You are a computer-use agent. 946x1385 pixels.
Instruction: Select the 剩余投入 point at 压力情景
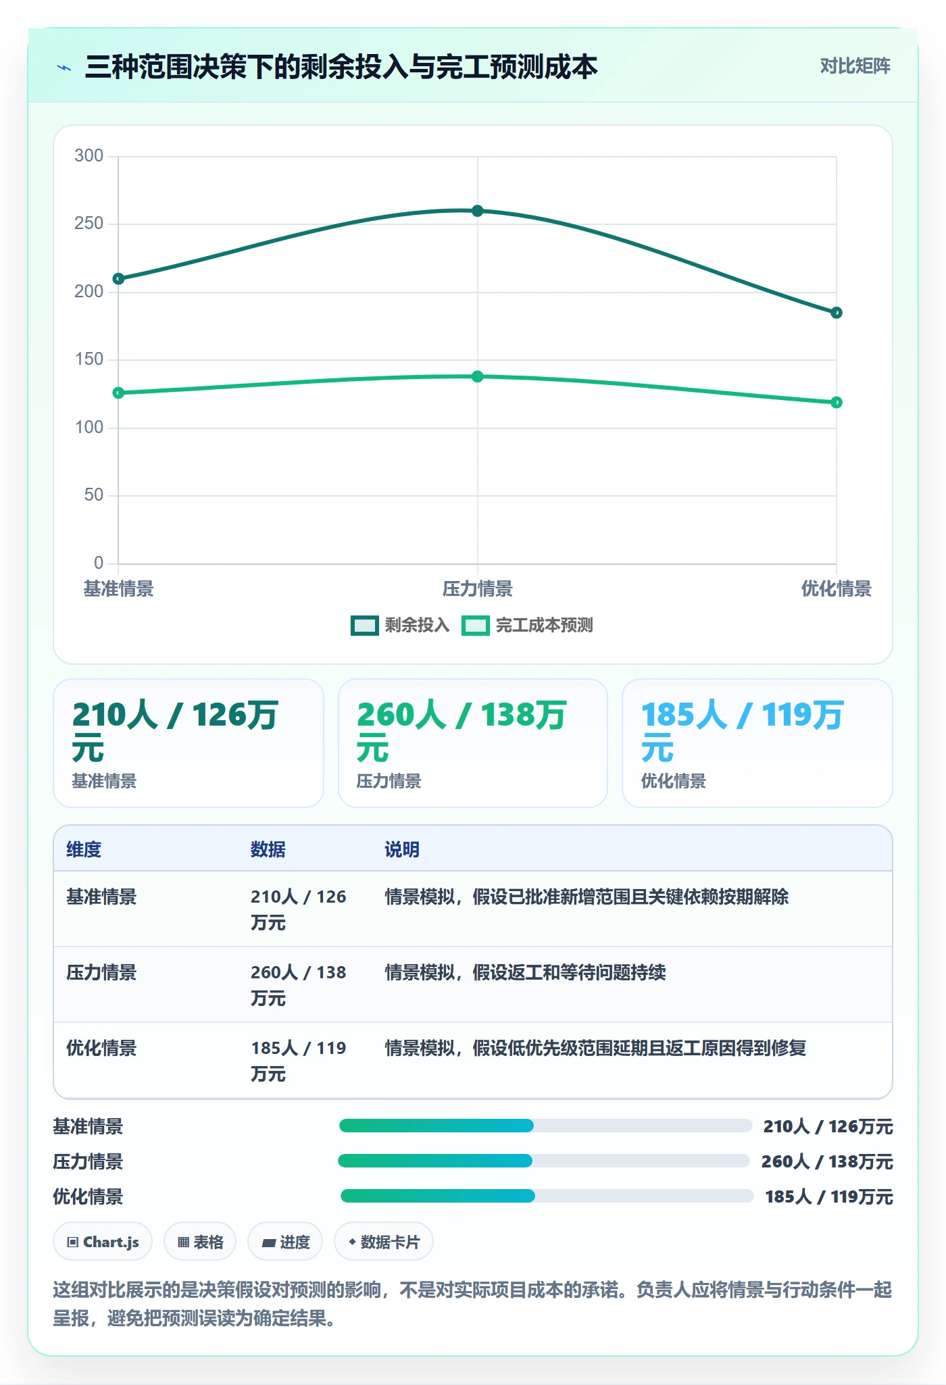[x=478, y=211]
